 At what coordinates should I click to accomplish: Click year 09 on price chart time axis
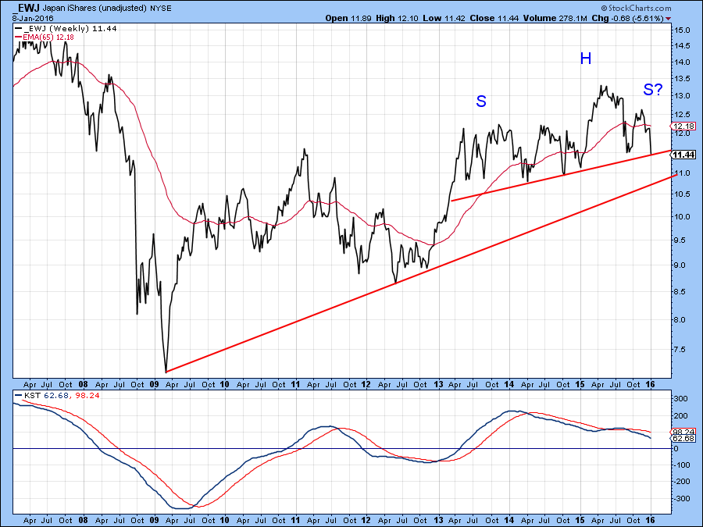(x=154, y=384)
